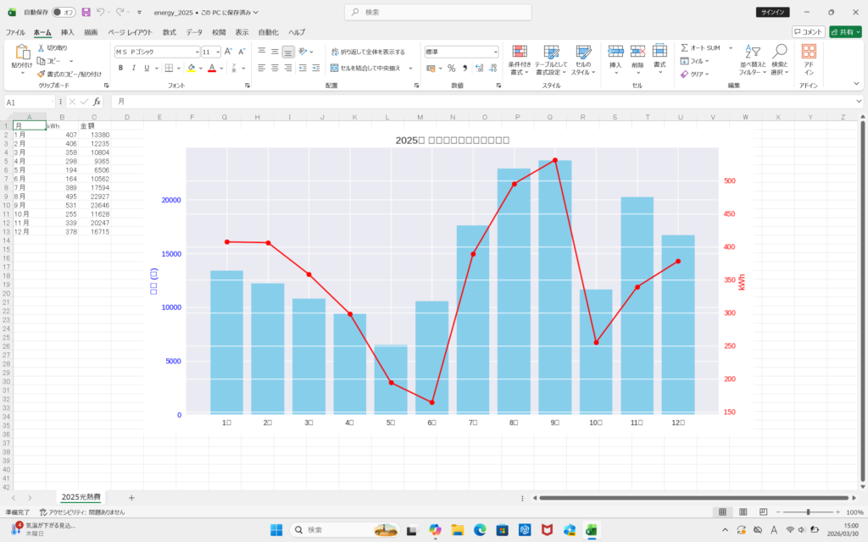This screenshot has width=868, height=542.
Task: Open the 挿入 (Insert) ribbon tab
Action: pyautogui.click(x=67, y=32)
